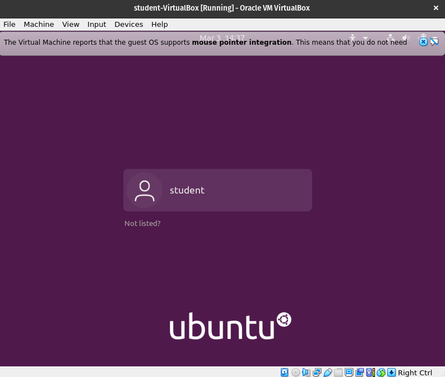Click the USB devices status icon
The image size is (445, 377).
coord(327,373)
